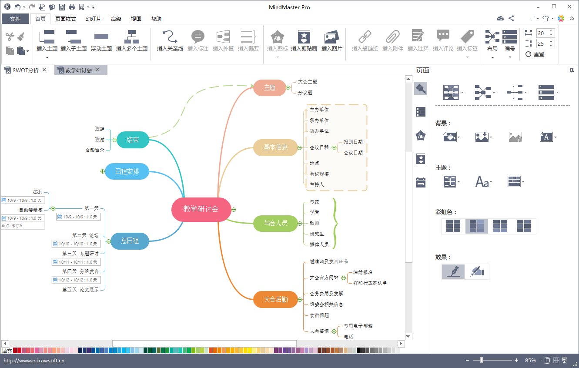Image resolution: width=579 pixels, height=368 pixels.
Task: Click the Insert Multiple Topics (插入多个主题) icon
Action: [132, 37]
